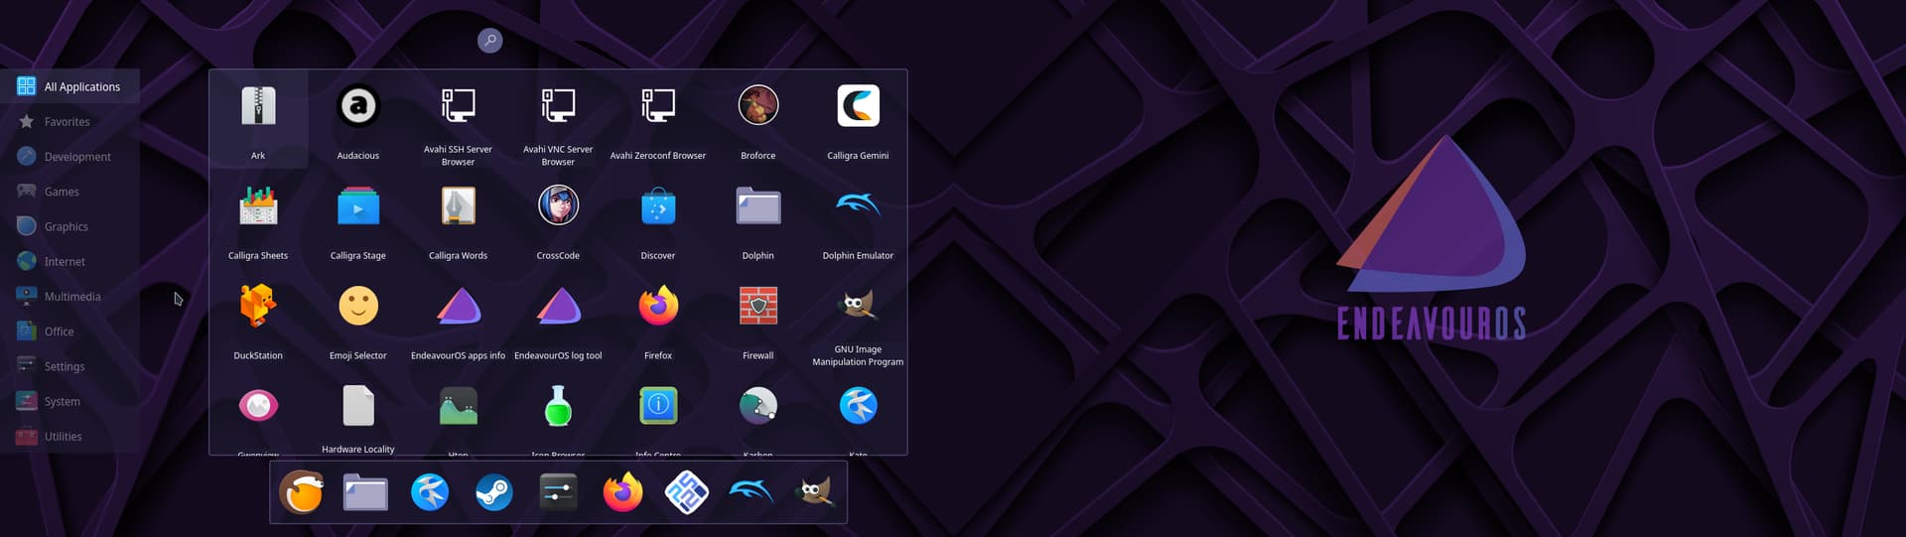Launch the Gwenview pink image viewer icon

(x=258, y=406)
